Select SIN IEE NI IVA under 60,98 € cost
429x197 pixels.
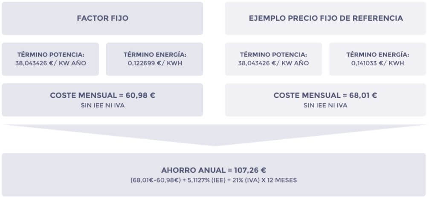[103, 105]
